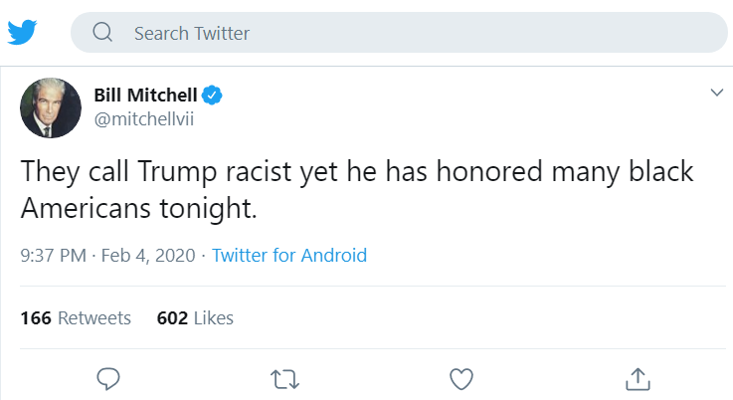
Task: Open Bill Mitchell's profile picture
Action: point(50,105)
